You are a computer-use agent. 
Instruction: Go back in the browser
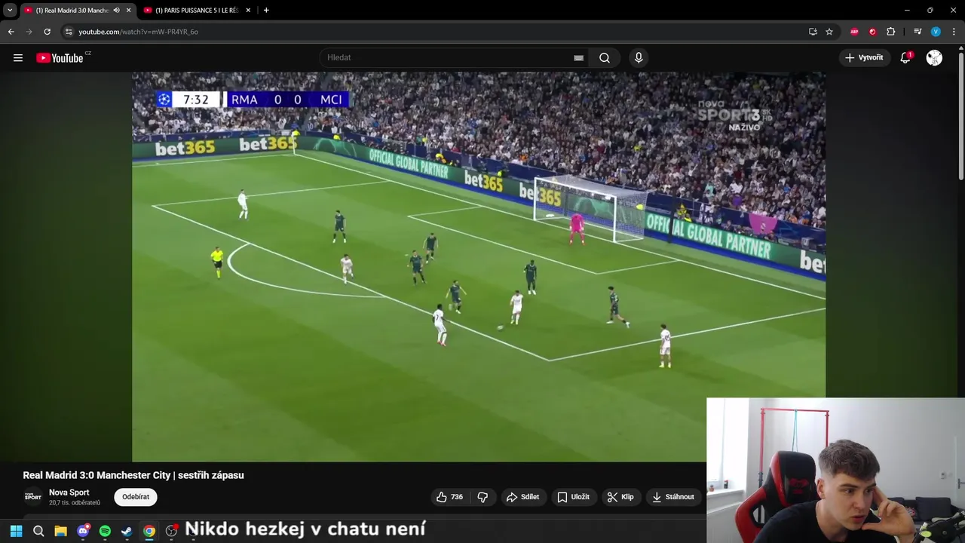click(11, 32)
